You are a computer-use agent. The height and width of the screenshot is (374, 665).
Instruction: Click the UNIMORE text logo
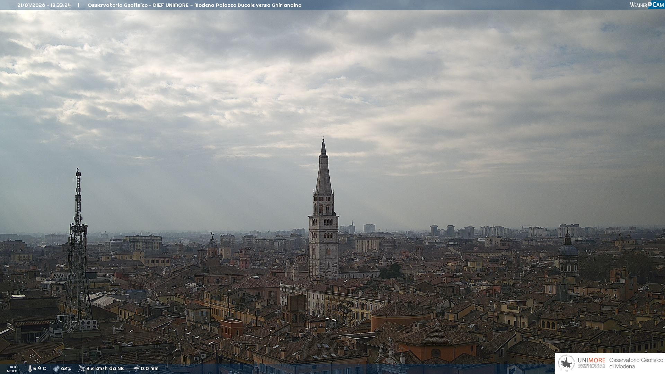pyautogui.click(x=591, y=360)
